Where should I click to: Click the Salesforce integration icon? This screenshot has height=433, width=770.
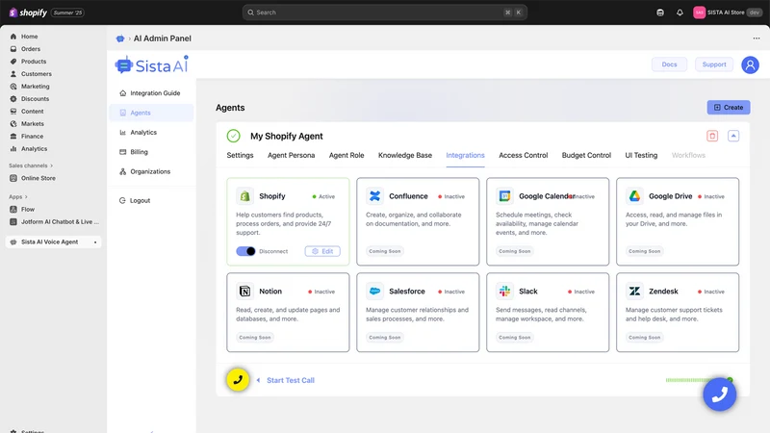(374, 292)
